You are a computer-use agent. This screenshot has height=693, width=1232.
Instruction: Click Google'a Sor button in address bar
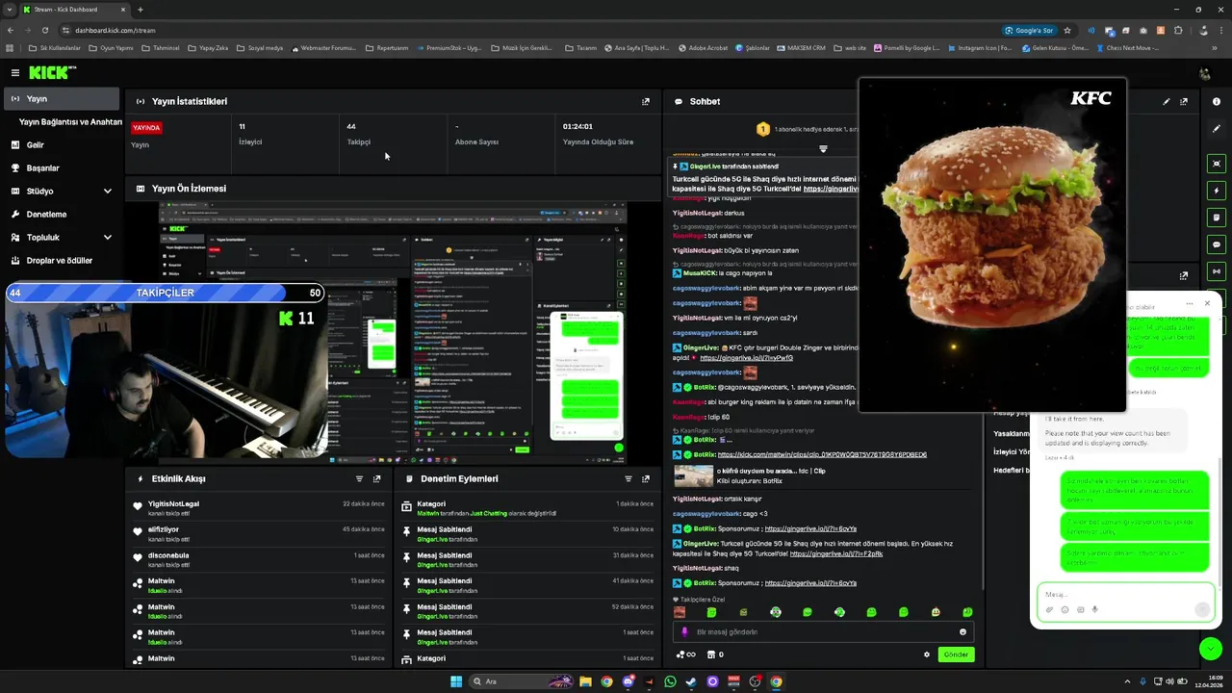pyautogui.click(x=1029, y=30)
